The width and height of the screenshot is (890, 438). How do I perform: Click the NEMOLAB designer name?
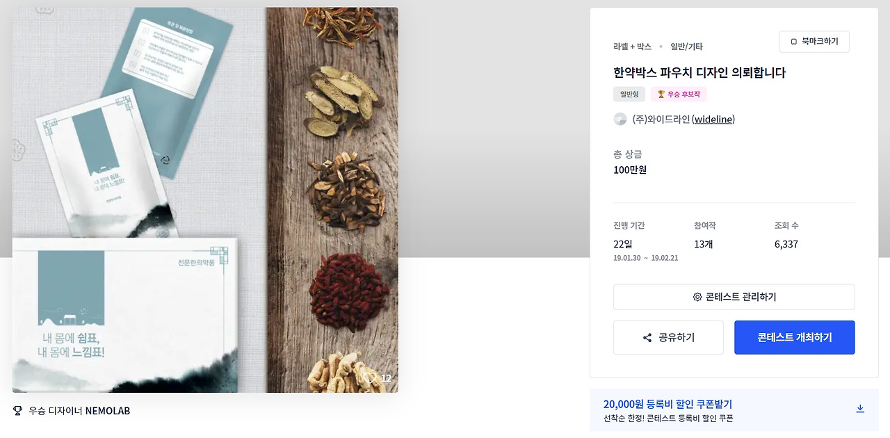[108, 411]
